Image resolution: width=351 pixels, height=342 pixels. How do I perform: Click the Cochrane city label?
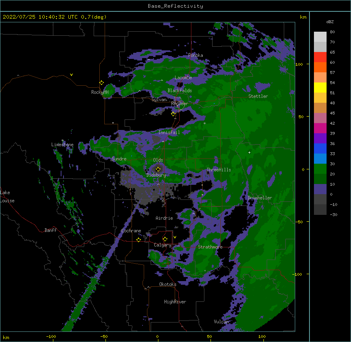[x=131, y=231]
